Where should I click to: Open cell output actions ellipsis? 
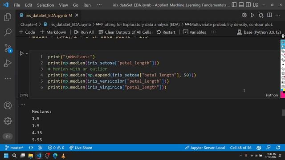(23, 104)
